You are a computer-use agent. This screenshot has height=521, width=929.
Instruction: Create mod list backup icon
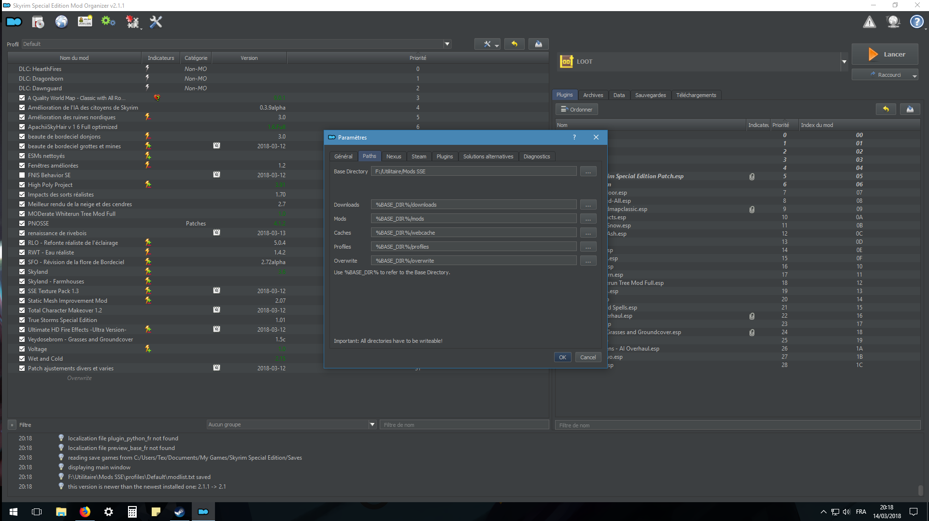click(x=538, y=44)
